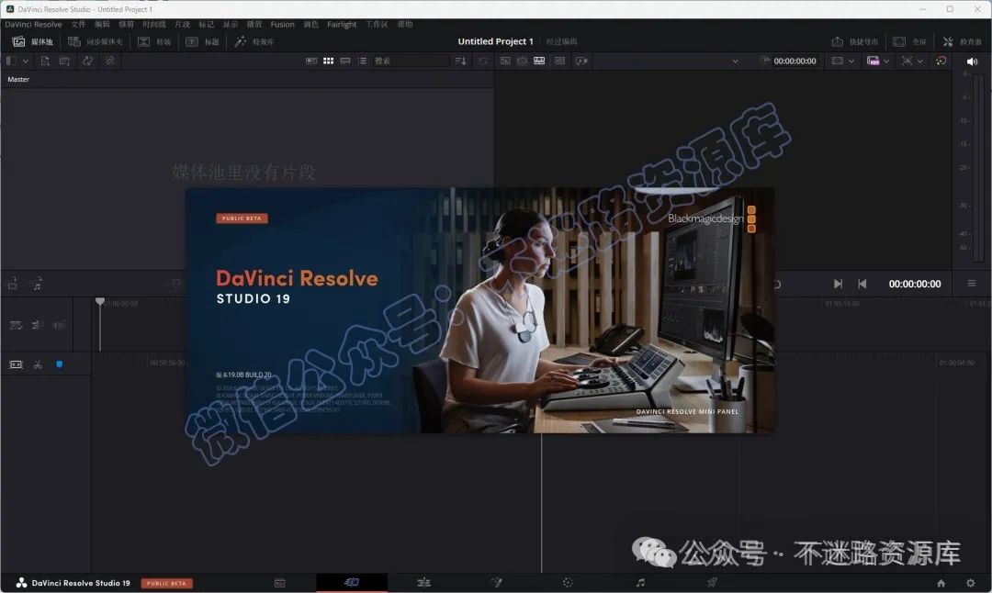The image size is (992, 593).
Task: Switch to the Edit page tab
Action: 423,582
